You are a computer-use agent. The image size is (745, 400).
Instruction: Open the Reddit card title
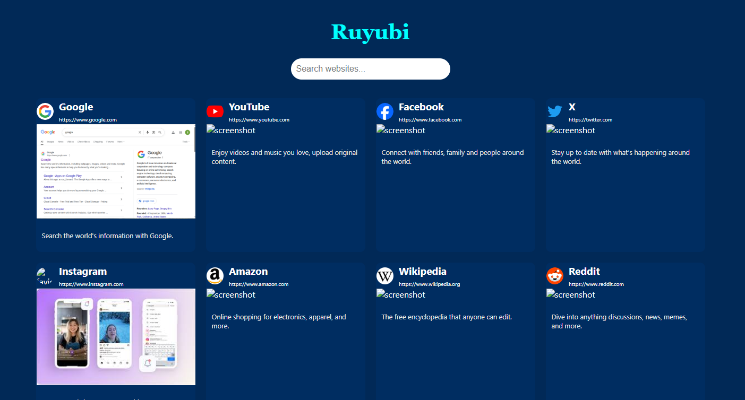point(584,272)
